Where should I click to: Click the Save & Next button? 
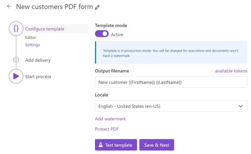157,145
